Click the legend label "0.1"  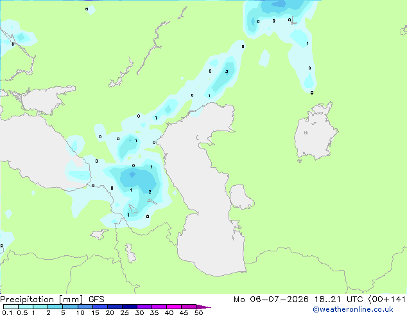(x=7, y=312)
